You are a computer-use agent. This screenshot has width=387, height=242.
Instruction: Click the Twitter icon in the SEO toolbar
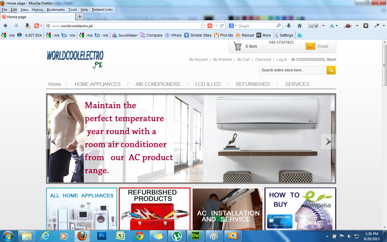[299, 35]
